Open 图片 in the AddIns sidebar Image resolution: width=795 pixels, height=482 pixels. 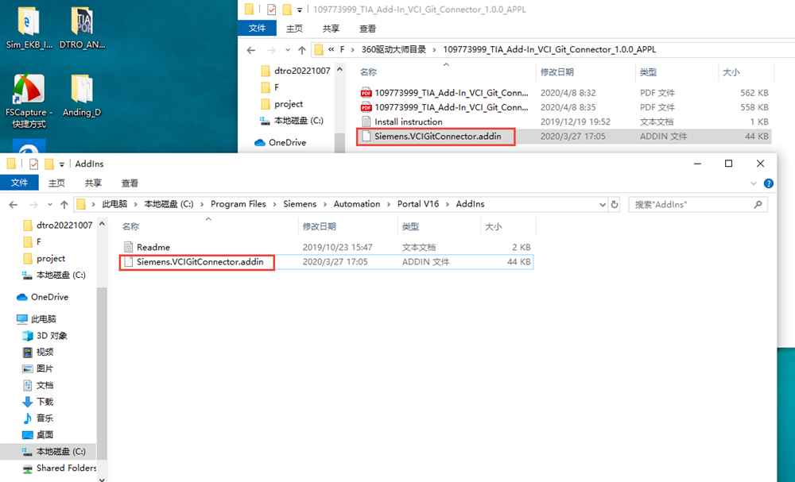pyautogui.click(x=38, y=368)
